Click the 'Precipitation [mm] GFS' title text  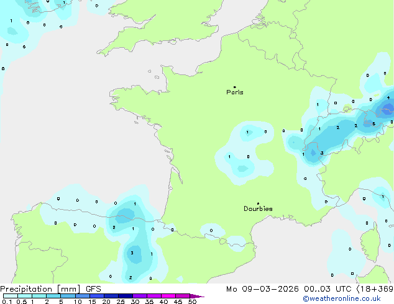point(50,289)
